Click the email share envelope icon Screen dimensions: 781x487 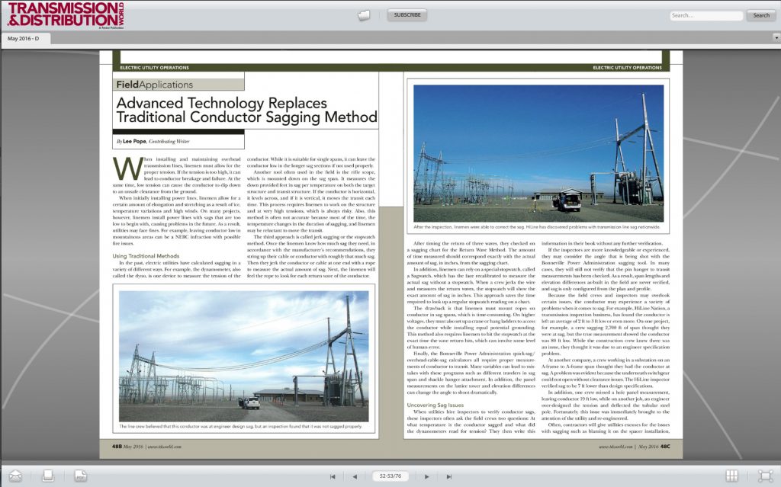click(x=14, y=476)
